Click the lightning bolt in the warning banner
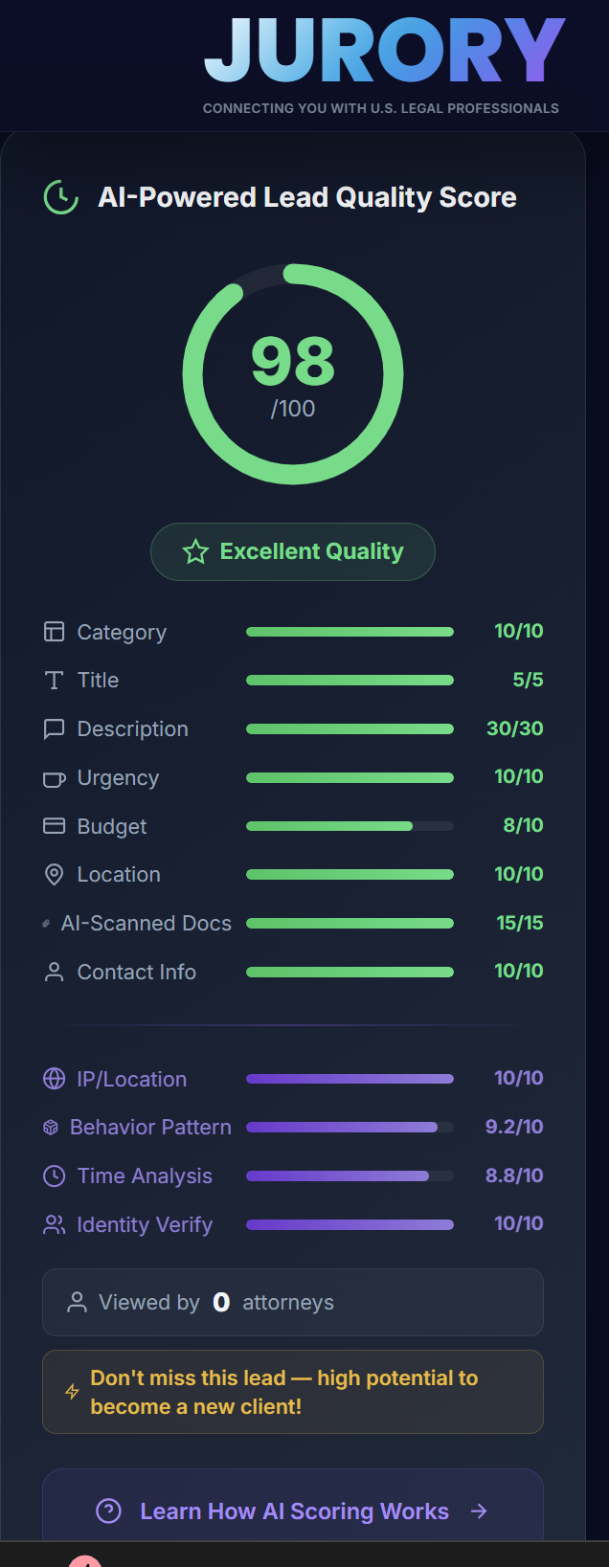609x1567 pixels. point(72,1392)
